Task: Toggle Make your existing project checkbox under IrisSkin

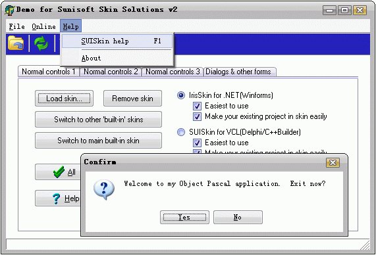Action: point(197,116)
